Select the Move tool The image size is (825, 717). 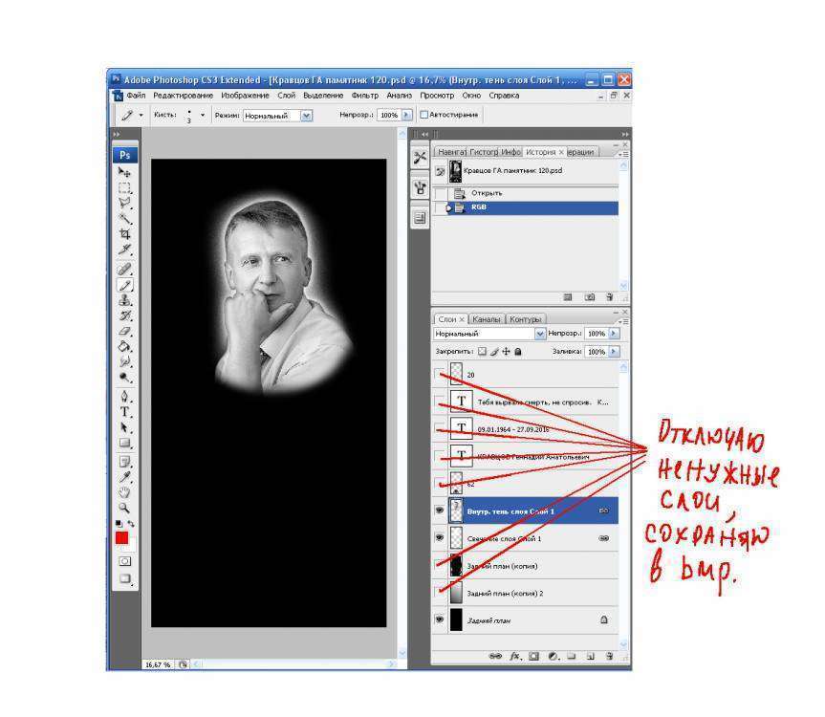pos(124,172)
